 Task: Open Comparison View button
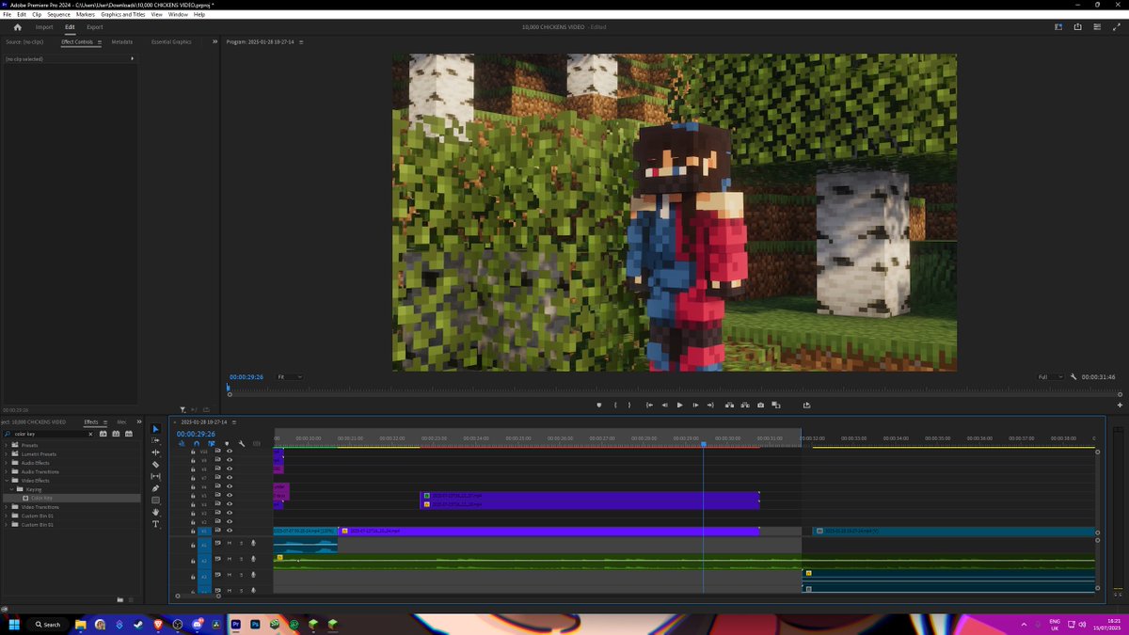pos(775,405)
